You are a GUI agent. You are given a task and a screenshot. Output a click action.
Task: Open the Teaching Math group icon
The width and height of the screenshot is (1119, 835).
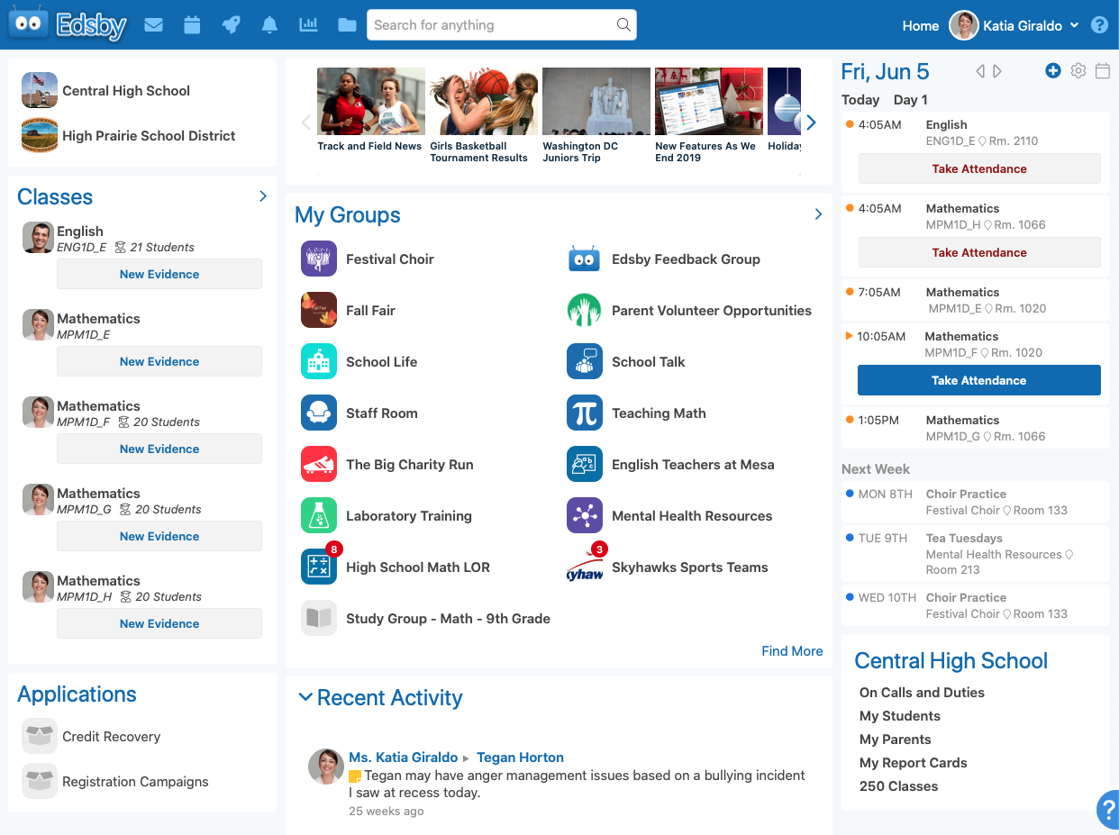tap(585, 413)
